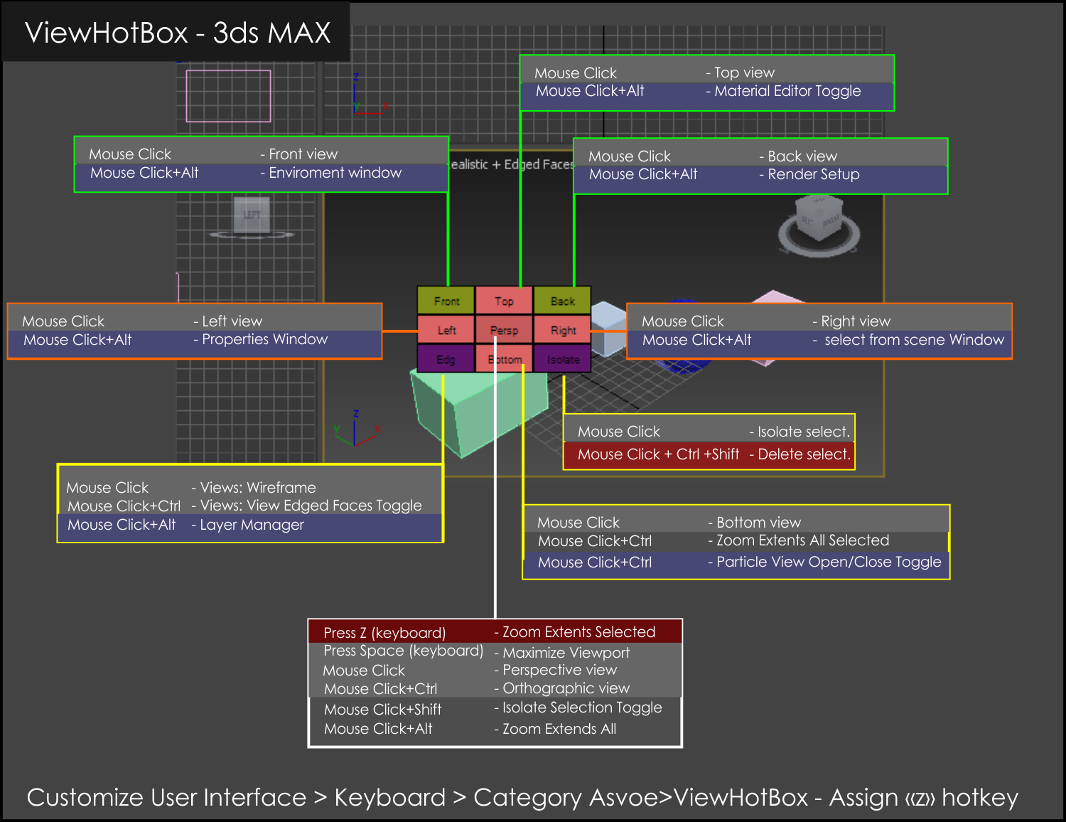This screenshot has width=1066, height=822.
Task: Click 'Isolate select.' text
Action: tap(804, 432)
